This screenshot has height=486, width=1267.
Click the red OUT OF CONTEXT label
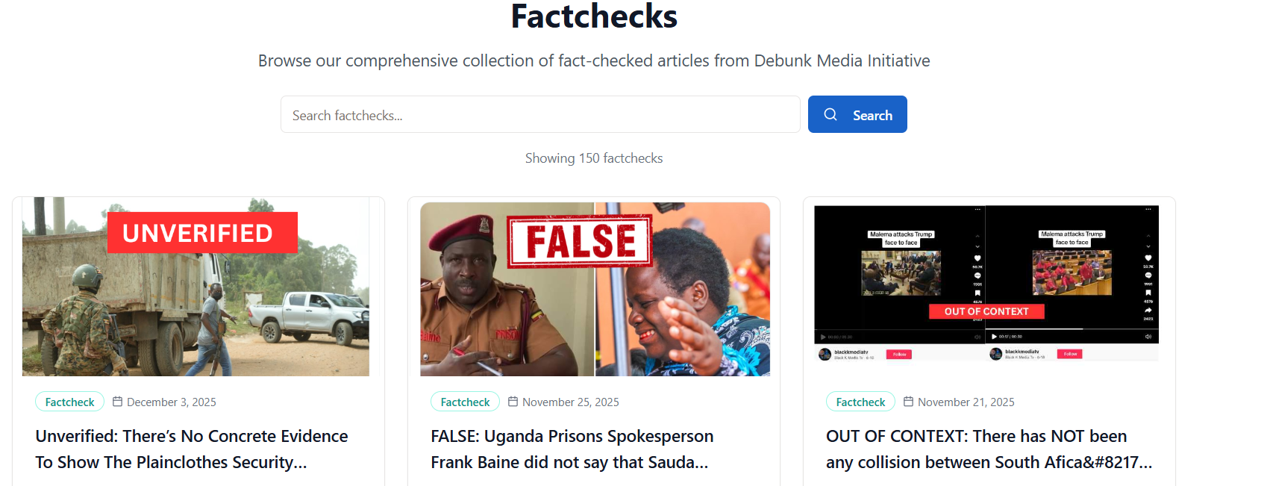(986, 311)
